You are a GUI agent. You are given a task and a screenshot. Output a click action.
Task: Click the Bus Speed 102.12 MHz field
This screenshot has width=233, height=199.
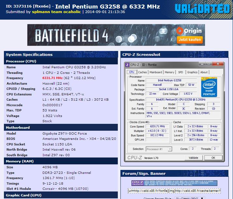click(157, 135)
